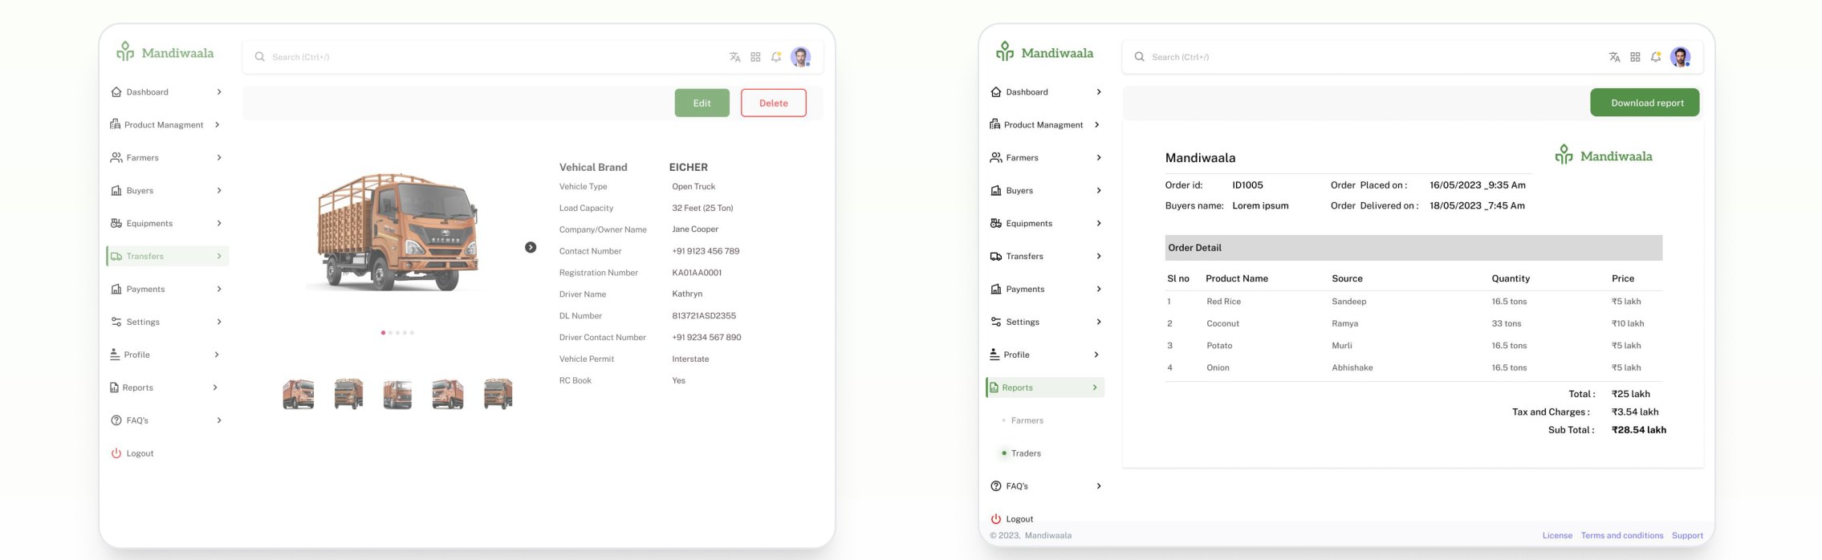This screenshot has width=1822, height=560.
Task: Click the green Edit button
Action: click(702, 103)
